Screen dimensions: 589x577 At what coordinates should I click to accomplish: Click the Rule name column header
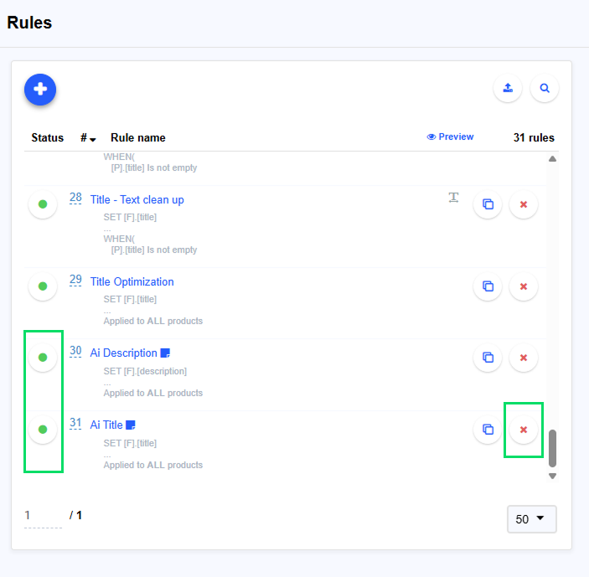pos(138,137)
